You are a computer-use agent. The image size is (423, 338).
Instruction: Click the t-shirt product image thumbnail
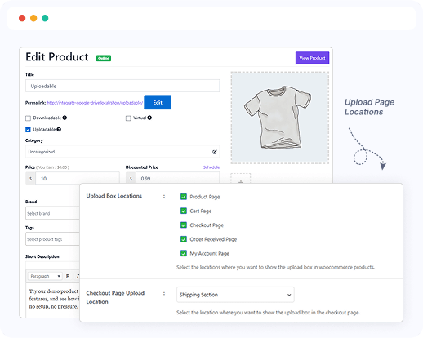click(280, 118)
